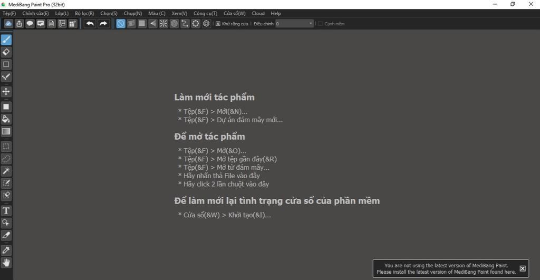Click the cloud save icon in toolbar
This screenshot has height=280, width=540.
(8, 23)
